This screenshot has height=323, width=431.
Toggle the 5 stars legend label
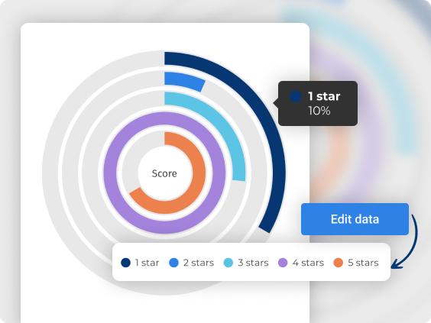click(x=363, y=263)
